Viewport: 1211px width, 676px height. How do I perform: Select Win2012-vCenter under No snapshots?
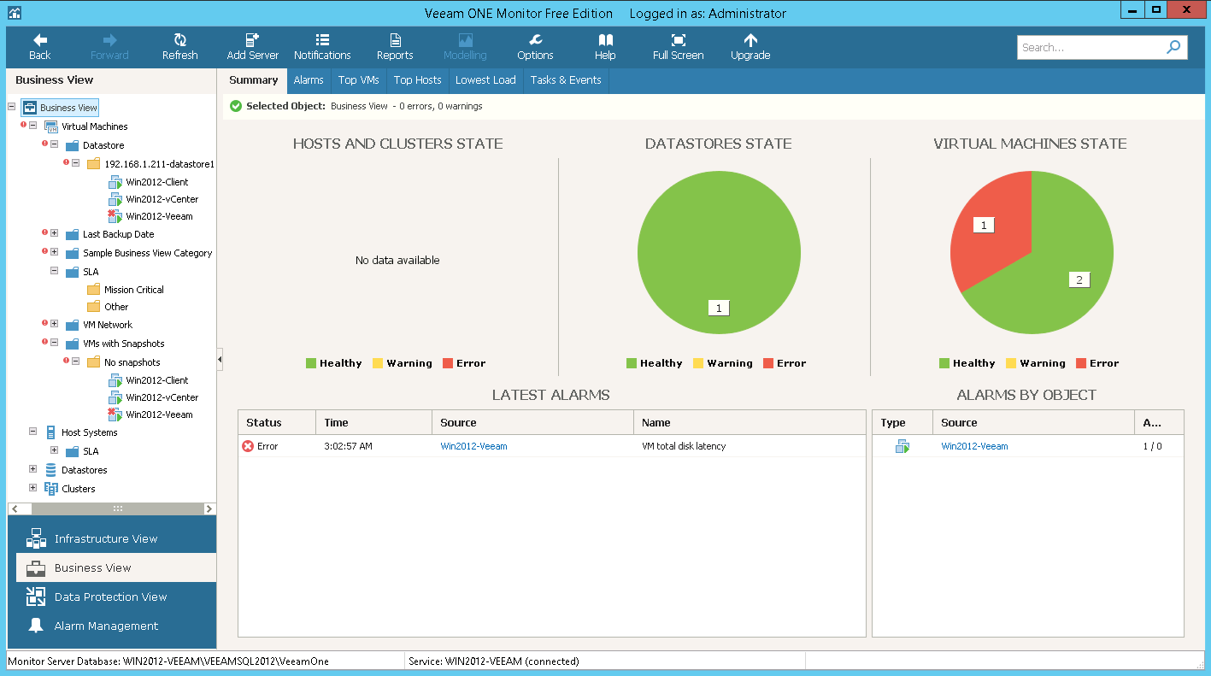(x=162, y=397)
